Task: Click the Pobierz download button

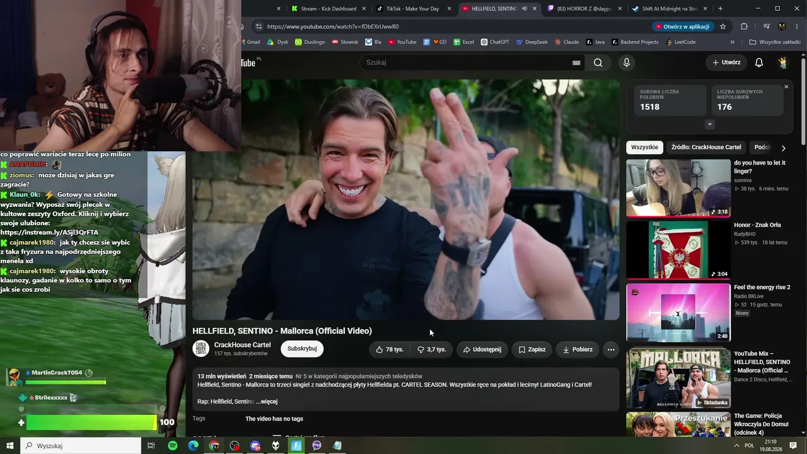Action: coord(578,349)
